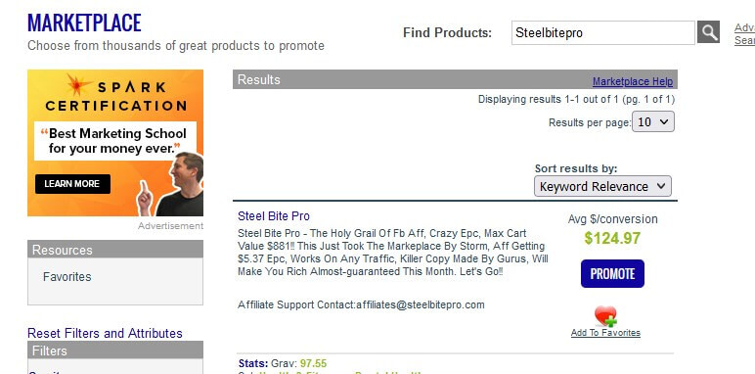The width and height of the screenshot is (755, 374).
Task: Click Learn More on Spark Certification ad
Action: [72, 184]
